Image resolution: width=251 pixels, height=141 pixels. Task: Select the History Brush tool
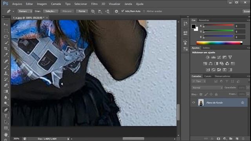pos(6,79)
